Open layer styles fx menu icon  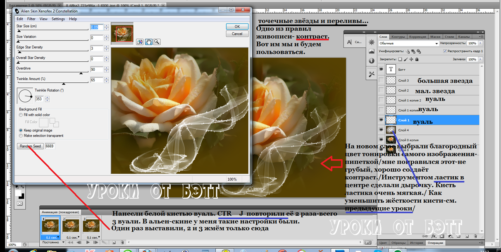[x=434, y=236]
